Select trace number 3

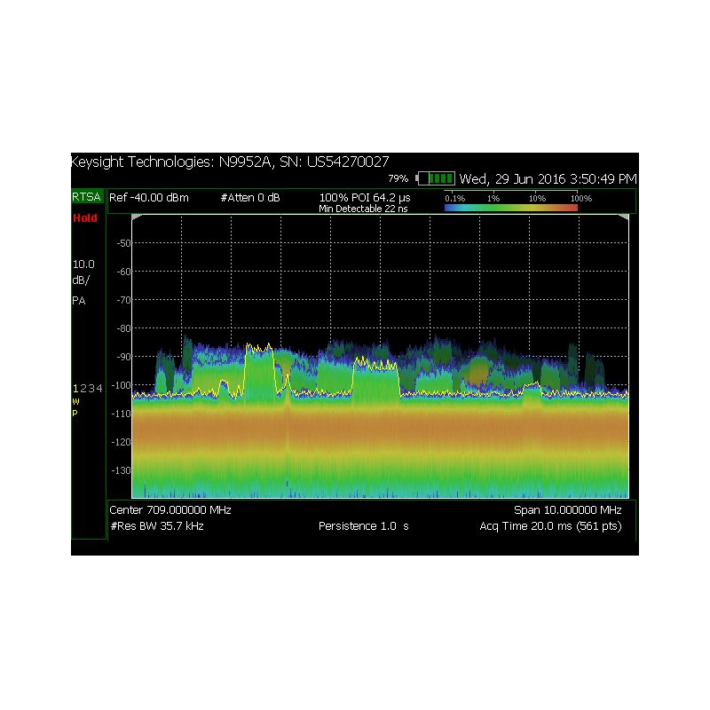[91, 389]
